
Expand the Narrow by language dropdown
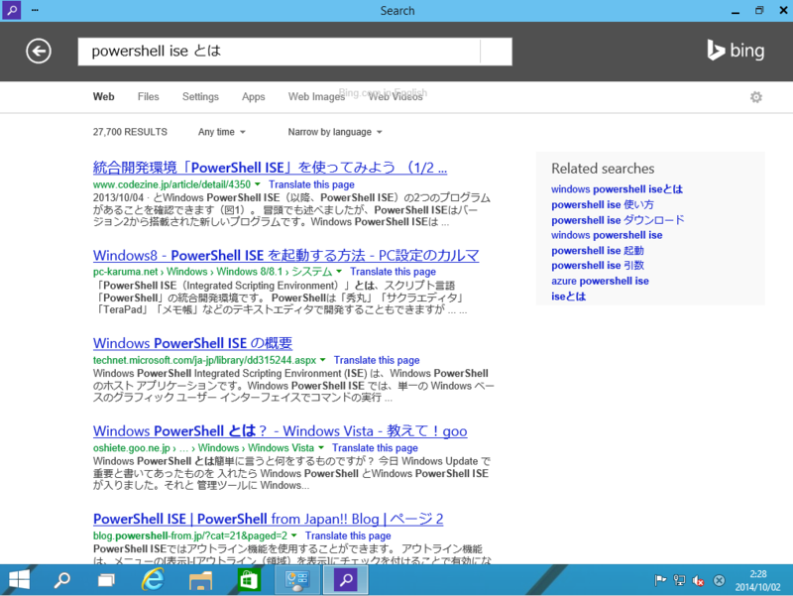tap(335, 132)
